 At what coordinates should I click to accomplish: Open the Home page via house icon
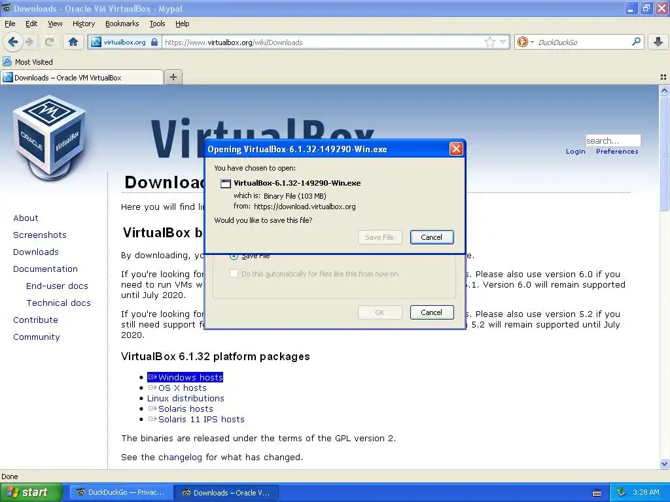click(x=73, y=42)
